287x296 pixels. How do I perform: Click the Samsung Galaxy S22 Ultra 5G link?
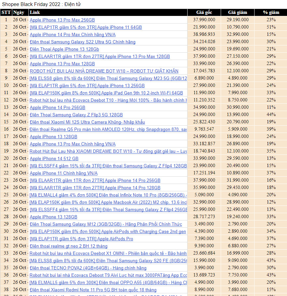pyautogui.click(x=83, y=42)
